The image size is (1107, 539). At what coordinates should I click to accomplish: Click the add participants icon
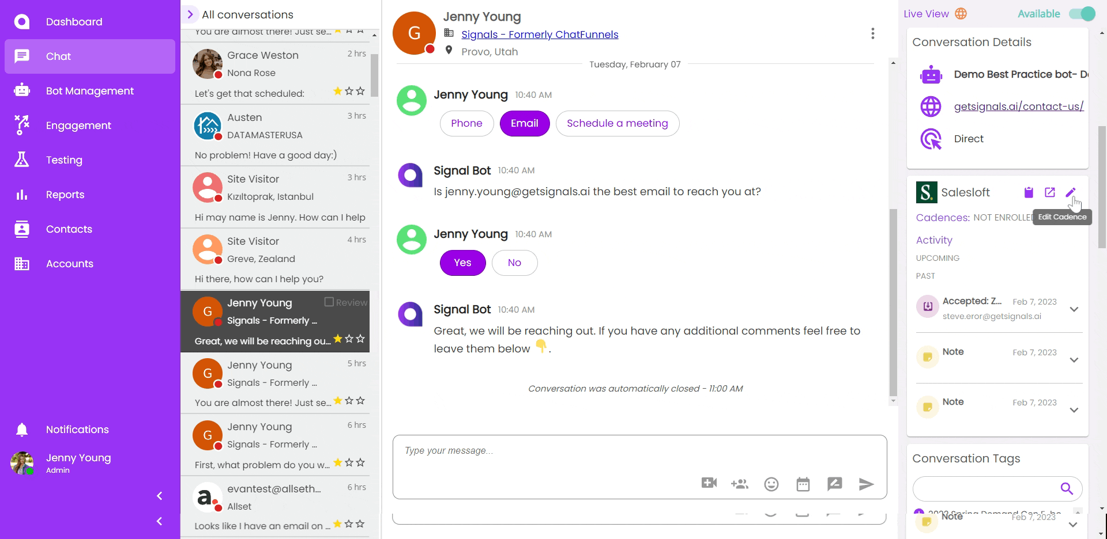click(x=739, y=484)
